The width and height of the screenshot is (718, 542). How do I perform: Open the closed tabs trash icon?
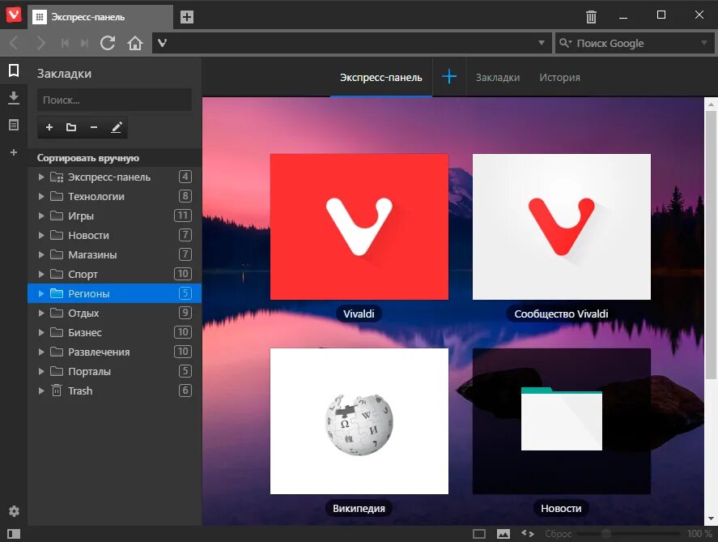[591, 17]
